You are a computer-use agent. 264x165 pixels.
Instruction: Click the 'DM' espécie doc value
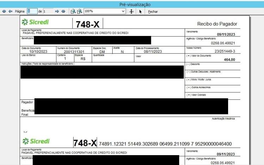coord(102,52)
